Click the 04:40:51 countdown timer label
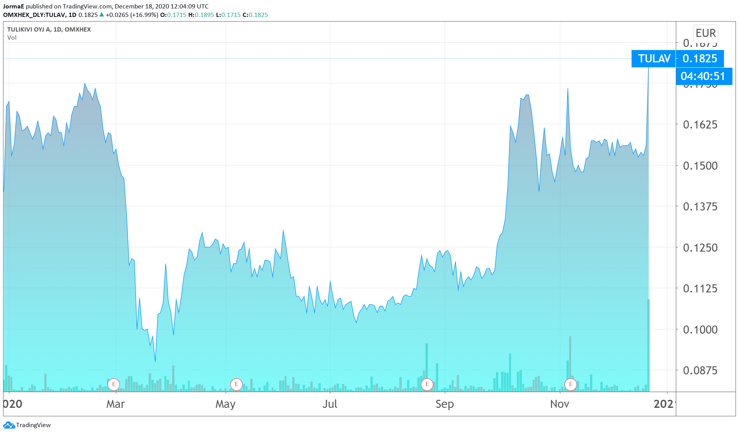Screen dimensions: 739x434 click(x=703, y=76)
